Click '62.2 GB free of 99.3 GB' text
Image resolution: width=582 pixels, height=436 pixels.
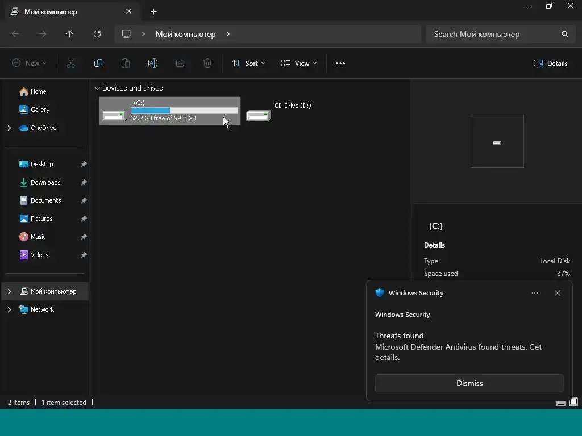(163, 118)
